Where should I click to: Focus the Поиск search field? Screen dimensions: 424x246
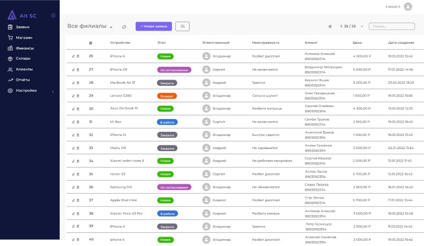point(392,26)
